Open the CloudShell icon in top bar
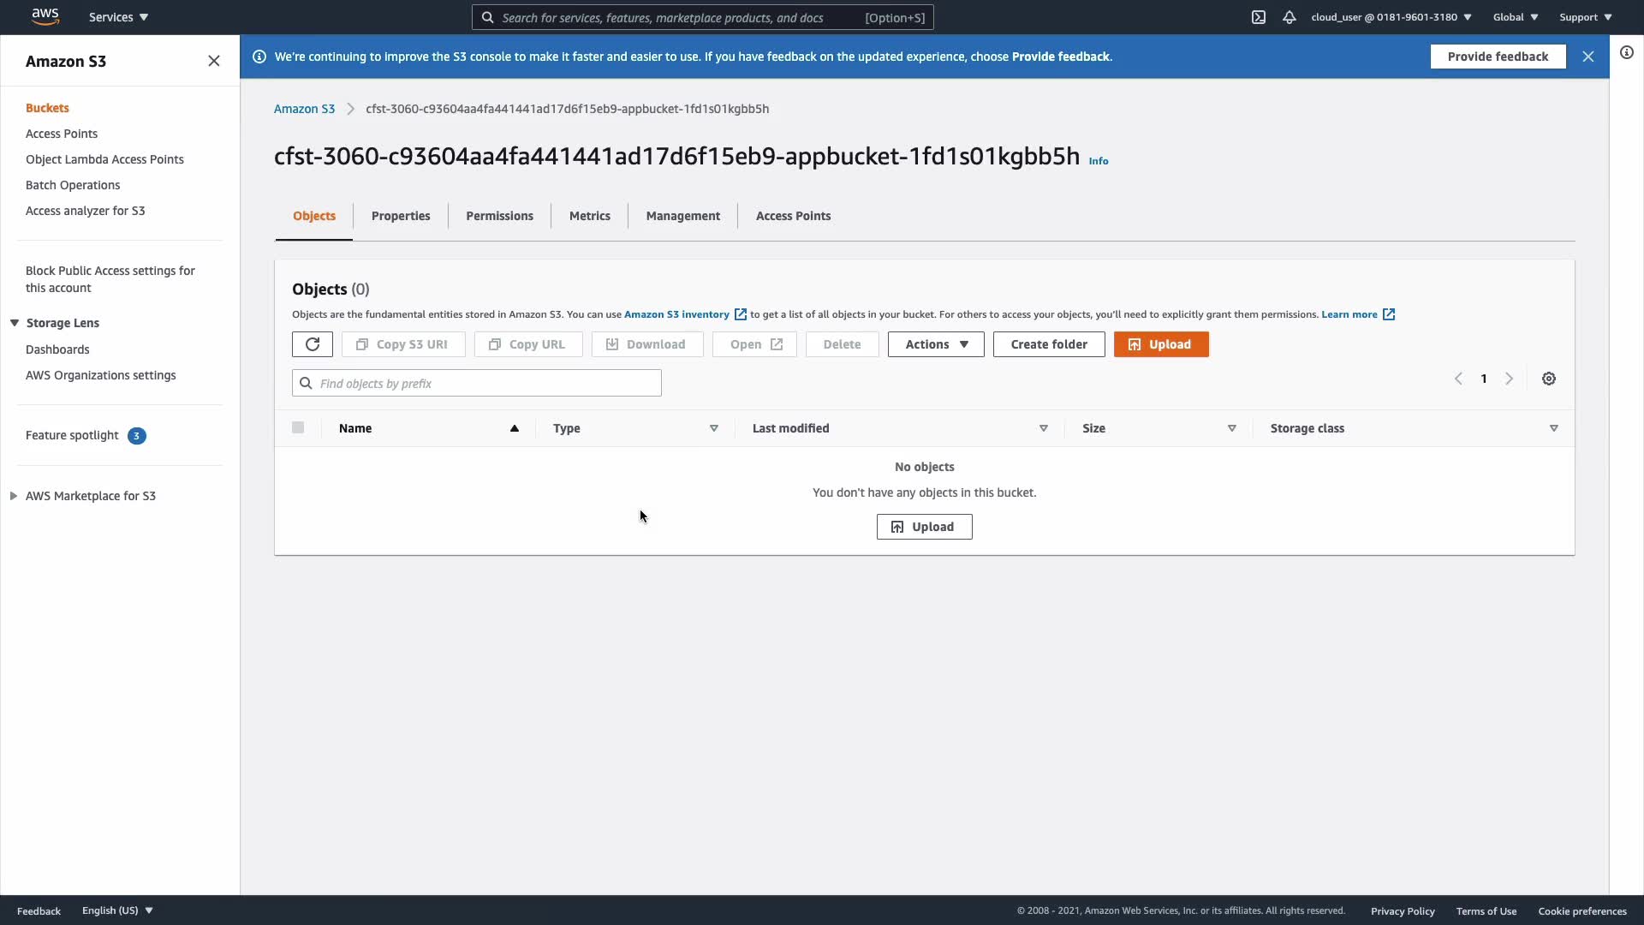Viewport: 1644px width, 925px height. 1258,17
